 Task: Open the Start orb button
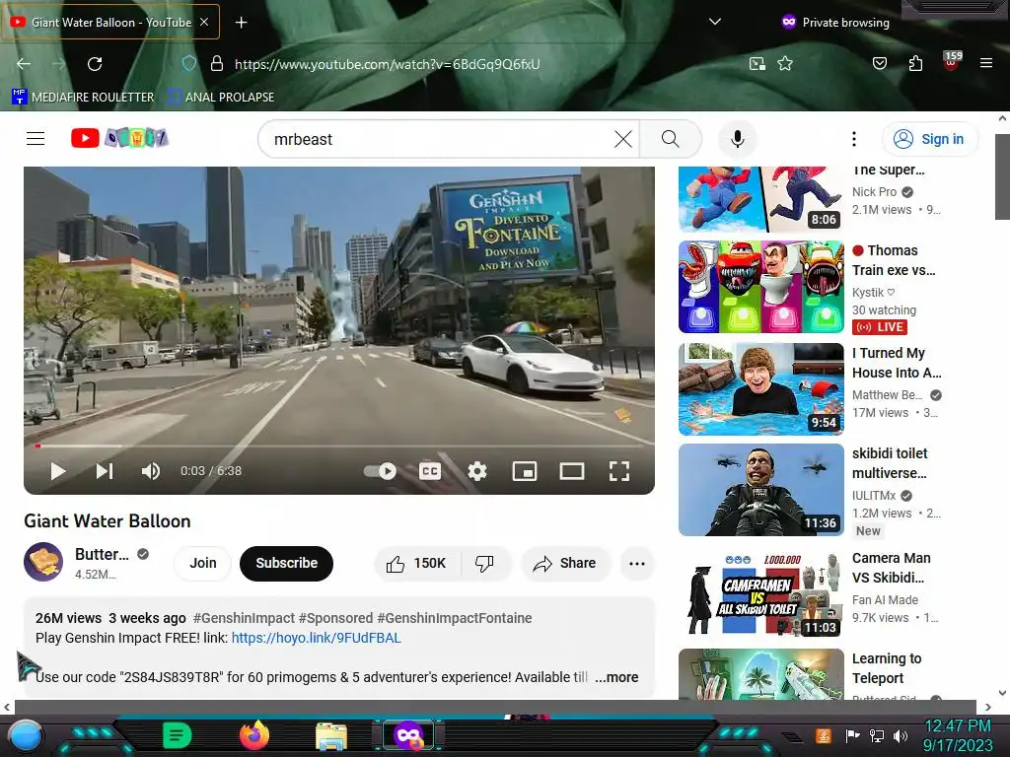tap(26, 736)
